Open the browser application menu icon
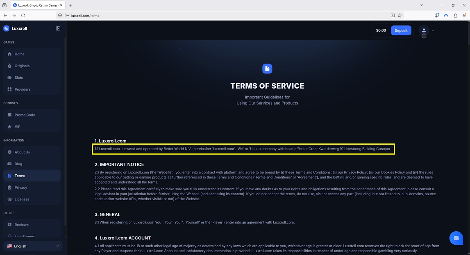470x255 pixels. (464, 16)
